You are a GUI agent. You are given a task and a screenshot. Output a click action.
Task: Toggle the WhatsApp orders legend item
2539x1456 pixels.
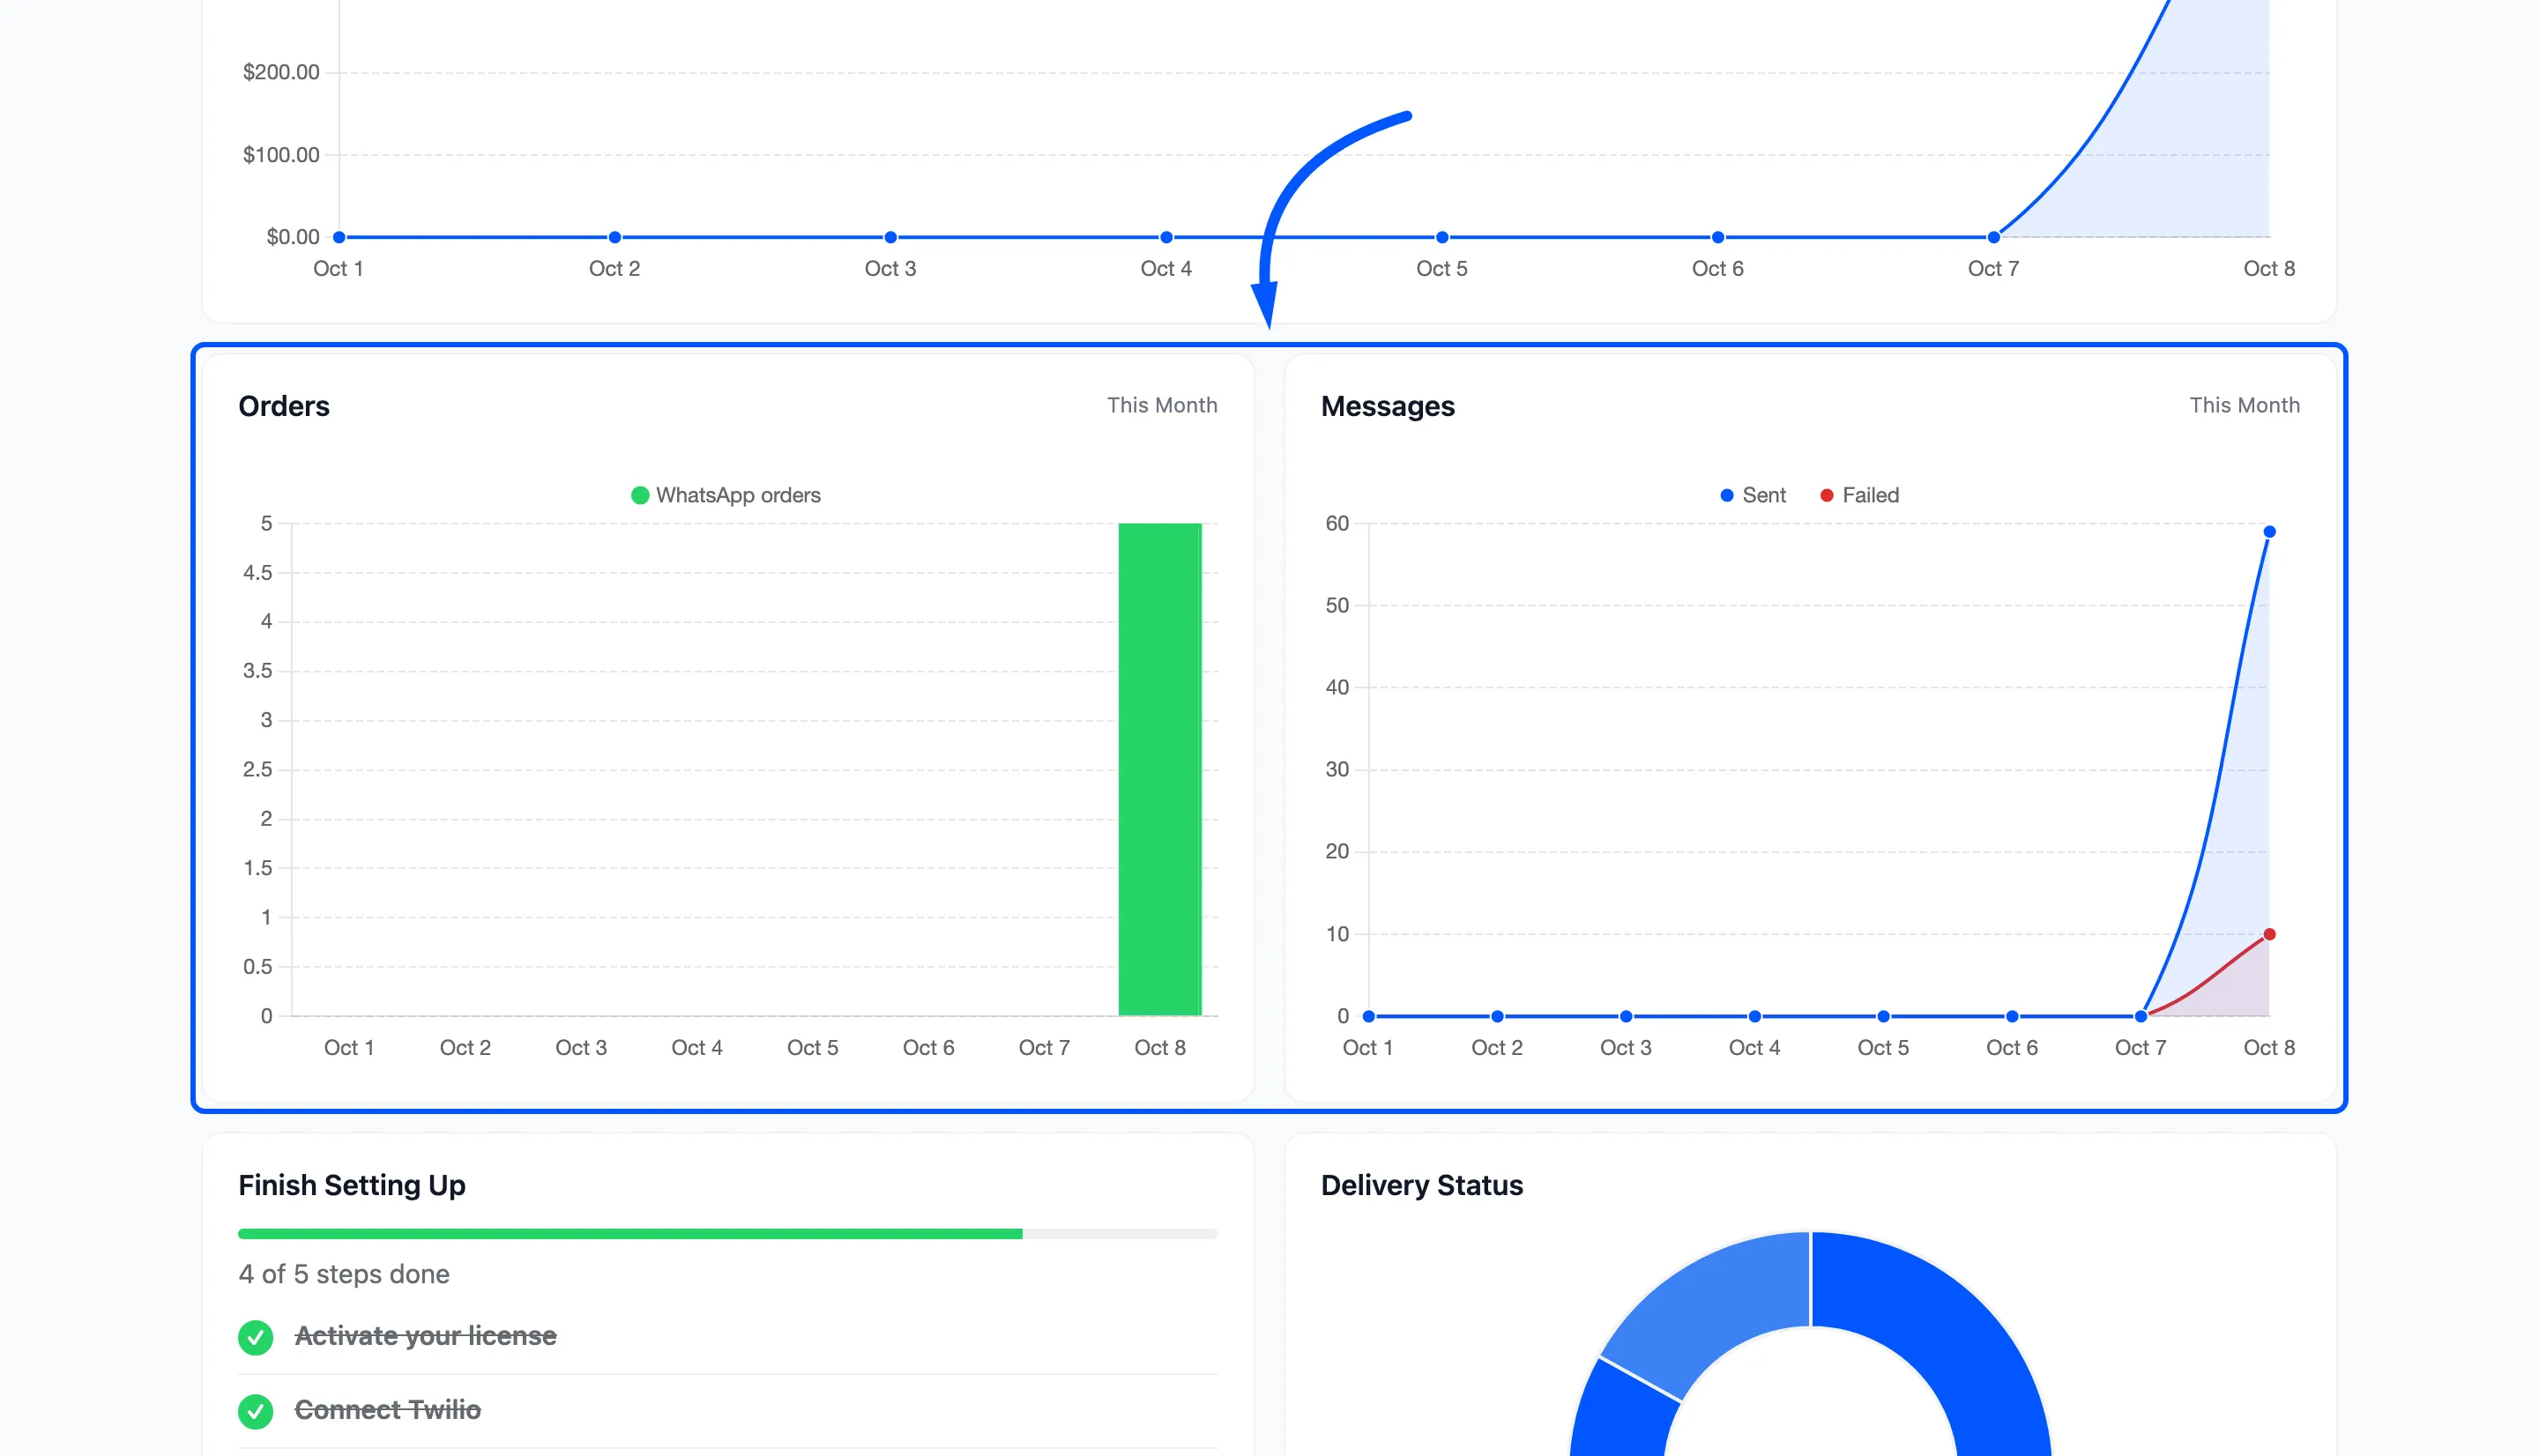tap(726, 495)
